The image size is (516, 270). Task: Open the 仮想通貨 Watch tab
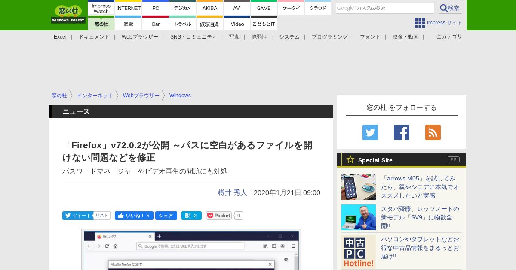pos(210,24)
